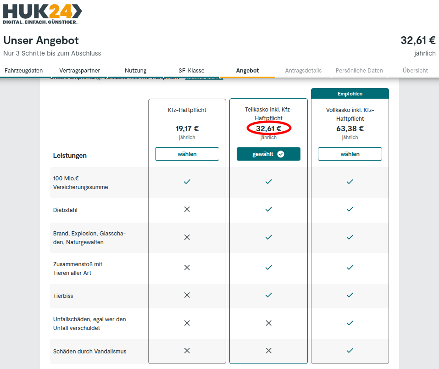The height and width of the screenshot is (369, 439).
Task: Click 100 Mio.€ checkmark under Kfz-Haftpflicht
Action: [187, 182]
